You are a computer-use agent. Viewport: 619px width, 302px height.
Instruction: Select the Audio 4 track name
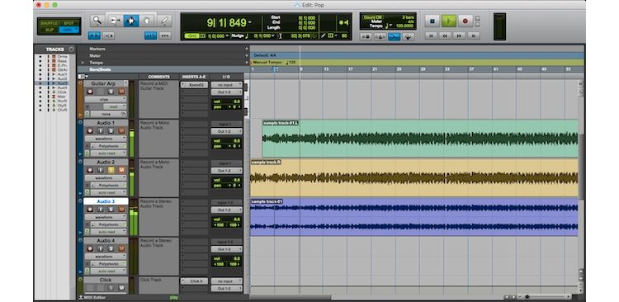106,240
